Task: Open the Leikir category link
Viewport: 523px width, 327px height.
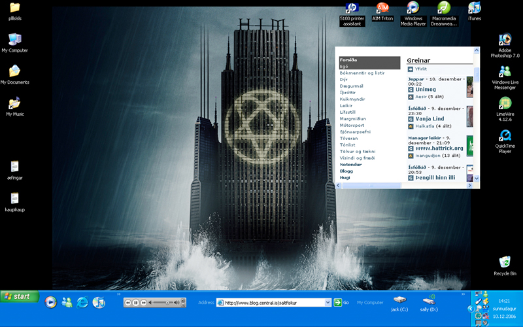Action: (346, 105)
